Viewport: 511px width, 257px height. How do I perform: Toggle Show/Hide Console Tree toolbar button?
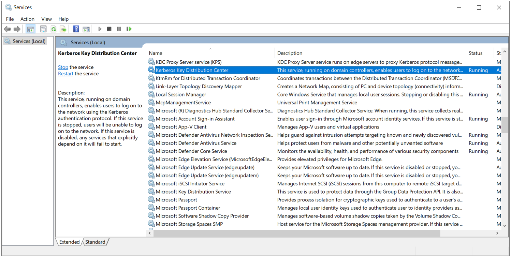31,29
